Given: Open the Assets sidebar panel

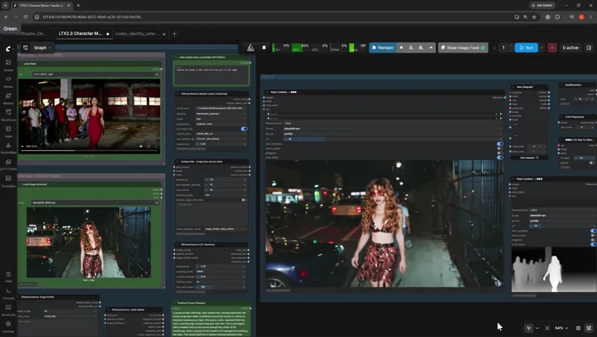Looking at the screenshot, I should [x=8, y=65].
